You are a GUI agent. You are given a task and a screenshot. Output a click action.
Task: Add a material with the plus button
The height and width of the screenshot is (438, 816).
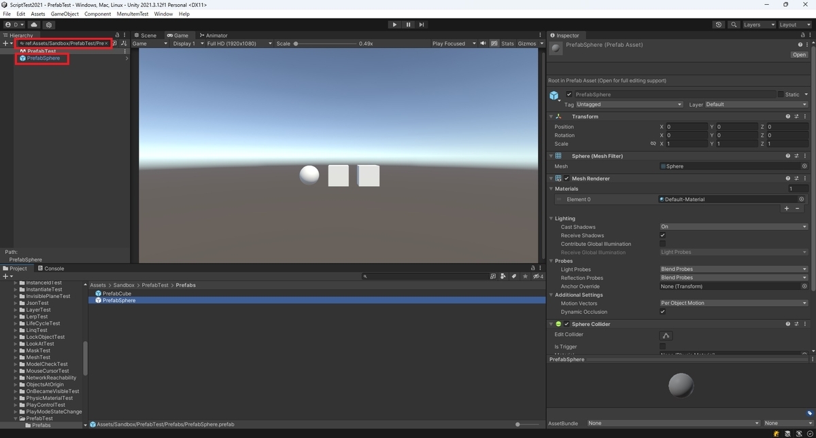point(787,208)
